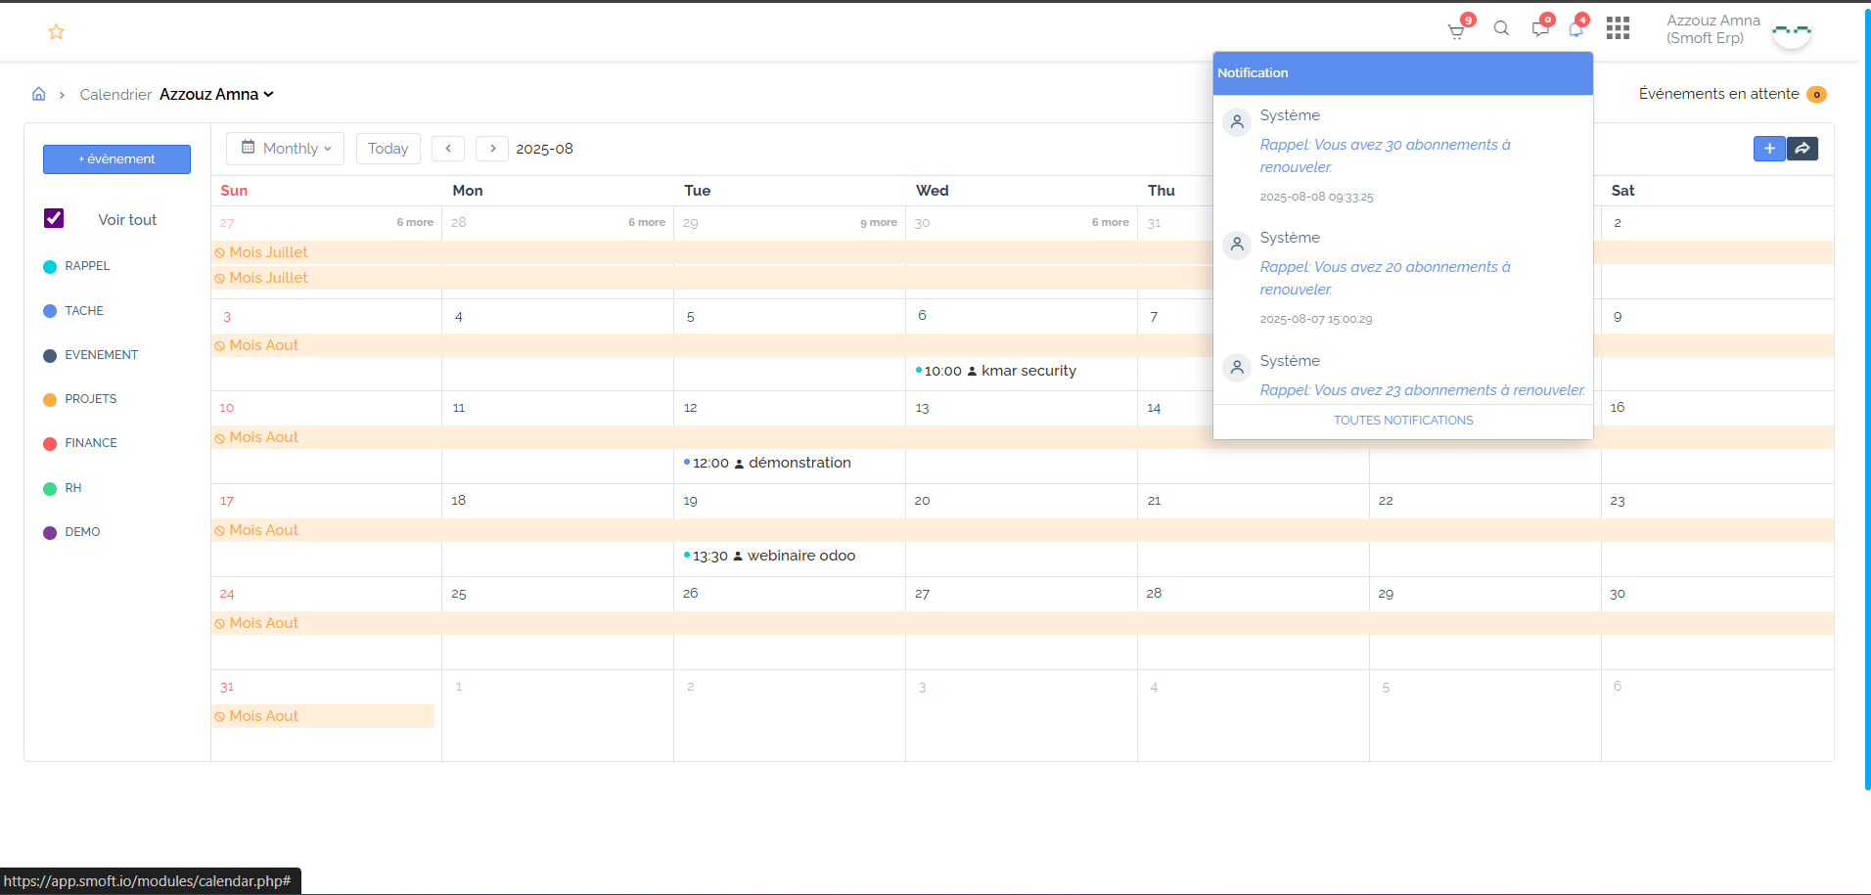Screen dimensions: 1871x895
Task: Expand the Azzouz Amna calendar dropdown
Action: click(x=217, y=94)
